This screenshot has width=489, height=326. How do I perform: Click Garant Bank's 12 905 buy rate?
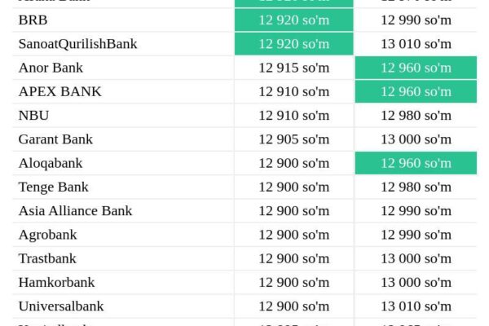tap(294, 139)
